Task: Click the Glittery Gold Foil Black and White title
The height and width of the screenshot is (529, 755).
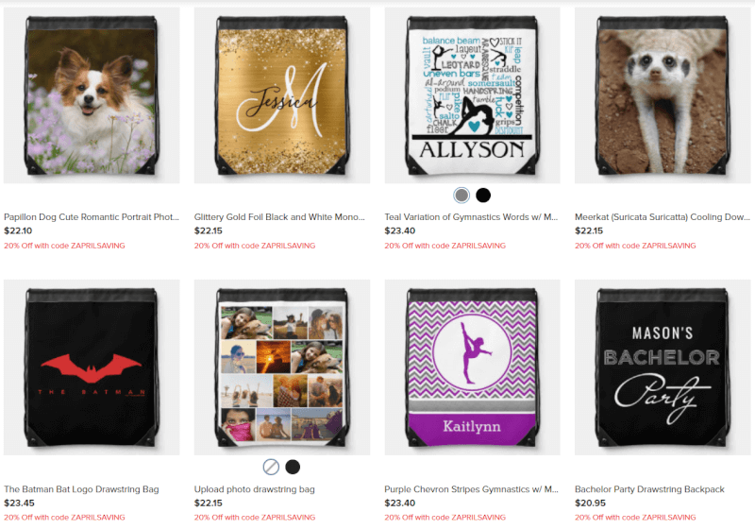Action: click(279, 217)
